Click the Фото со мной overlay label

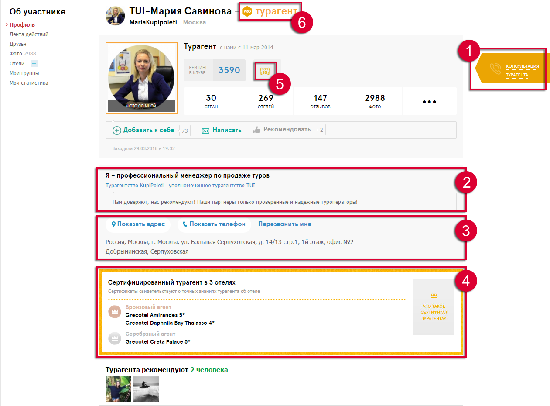(x=141, y=106)
